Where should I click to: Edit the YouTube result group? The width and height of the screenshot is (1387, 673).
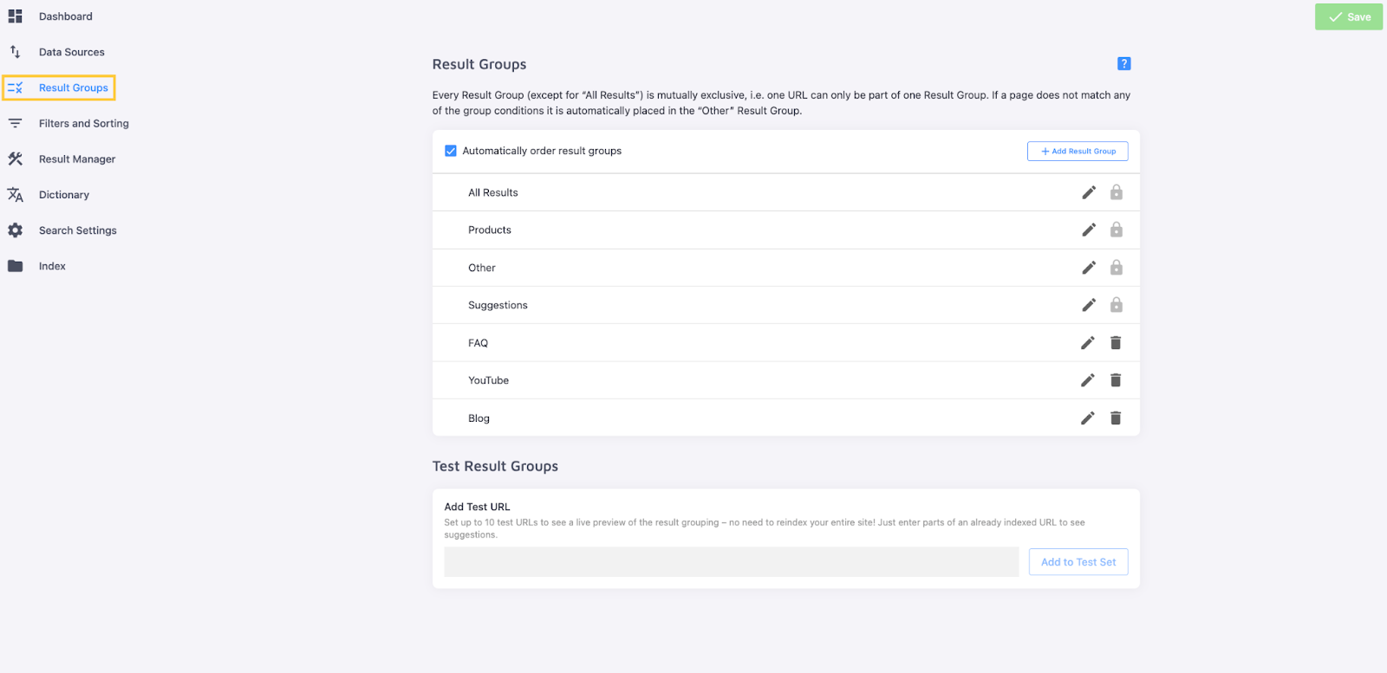1088,380
